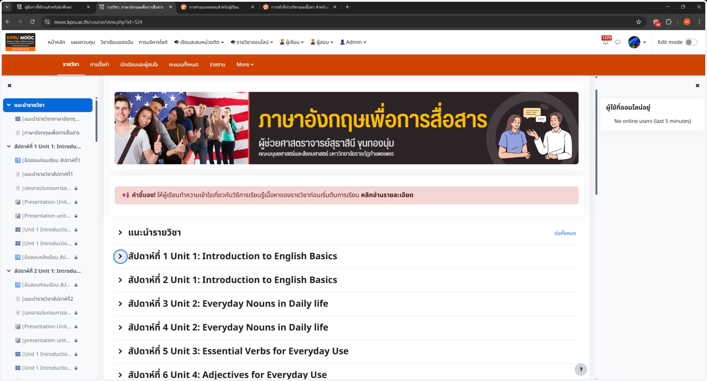The image size is (707, 381).
Task: Click the red extension icon with badge 14
Action: coord(656,22)
